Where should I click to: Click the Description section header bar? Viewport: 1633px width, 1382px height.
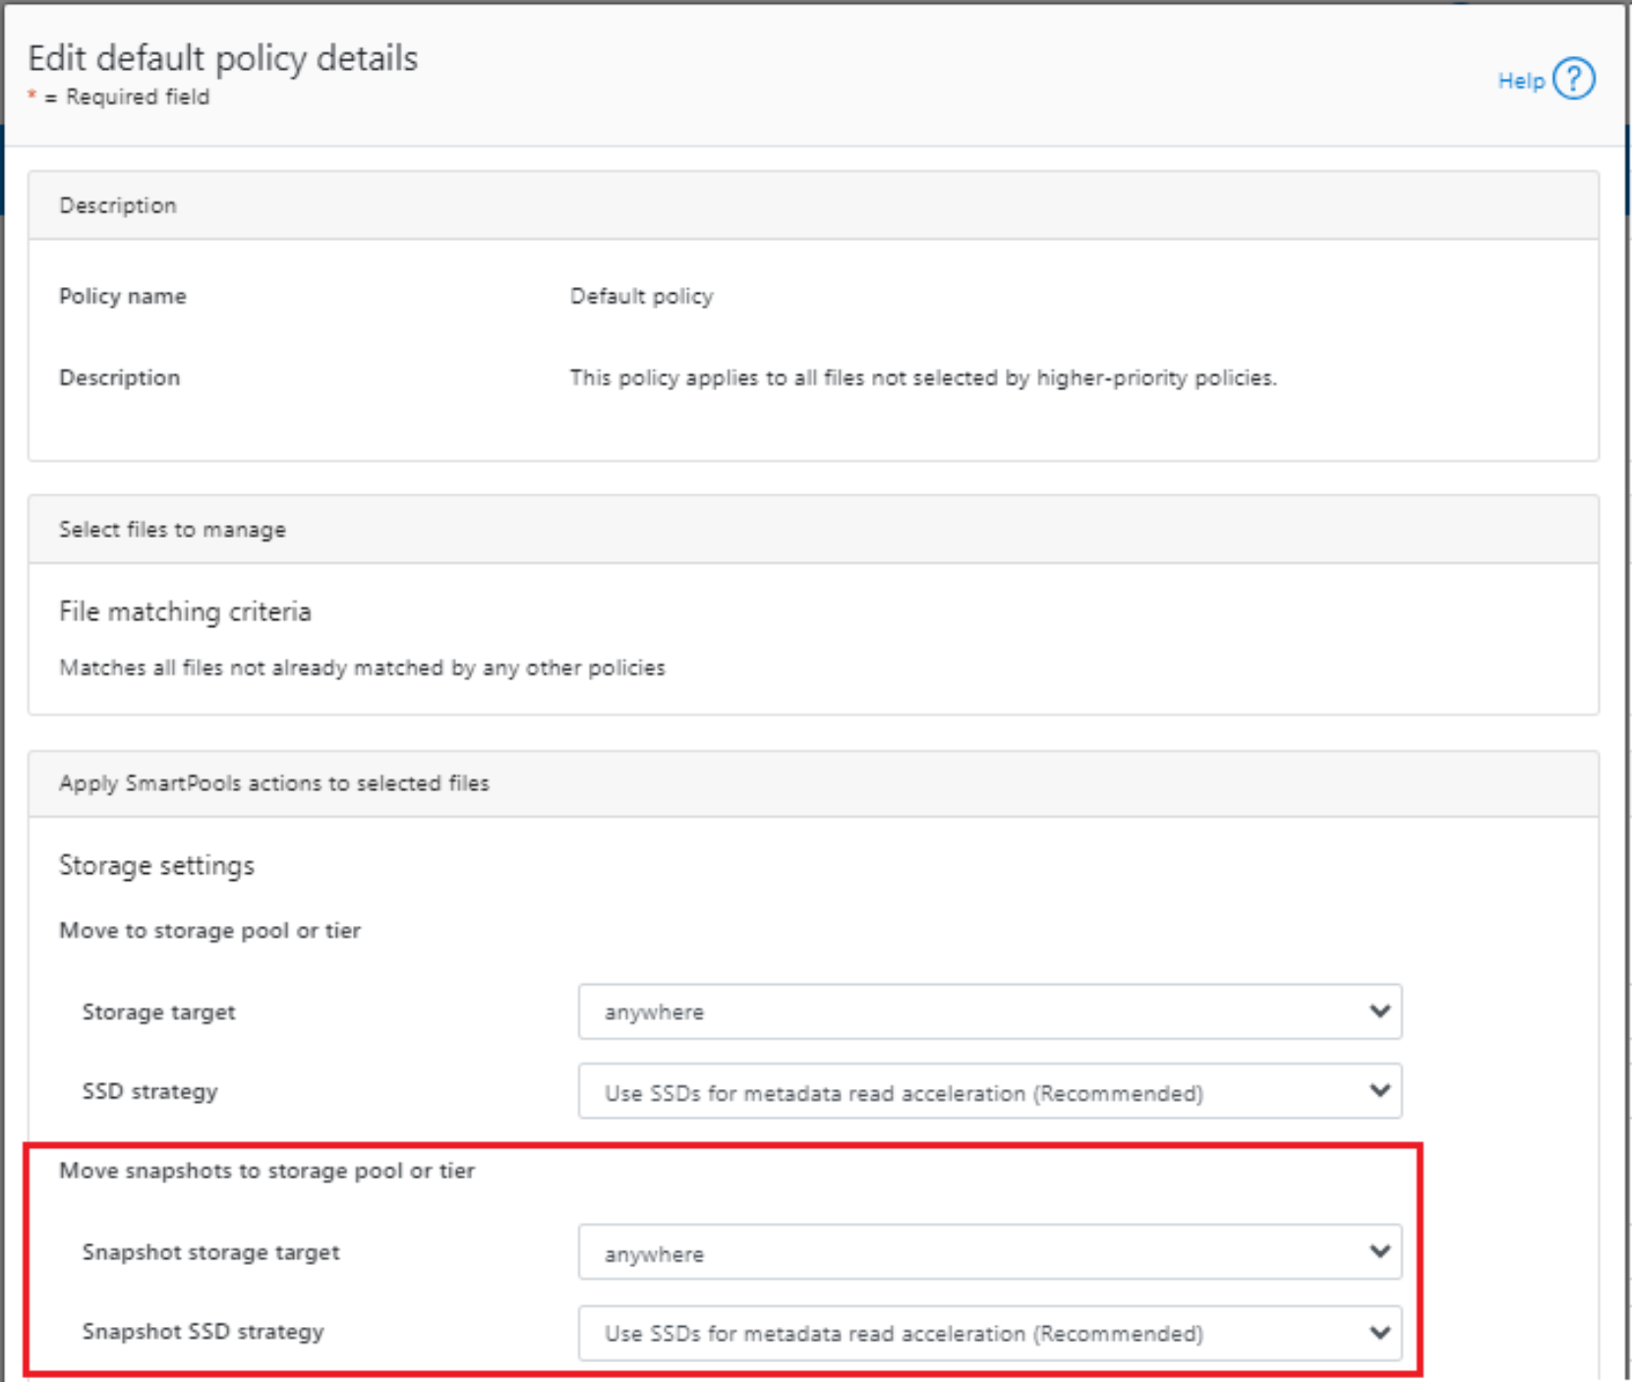tap(813, 205)
